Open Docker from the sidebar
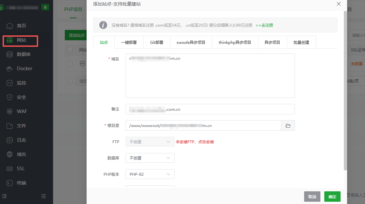This screenshot has width=365, height=204. [x=10, y=69]
